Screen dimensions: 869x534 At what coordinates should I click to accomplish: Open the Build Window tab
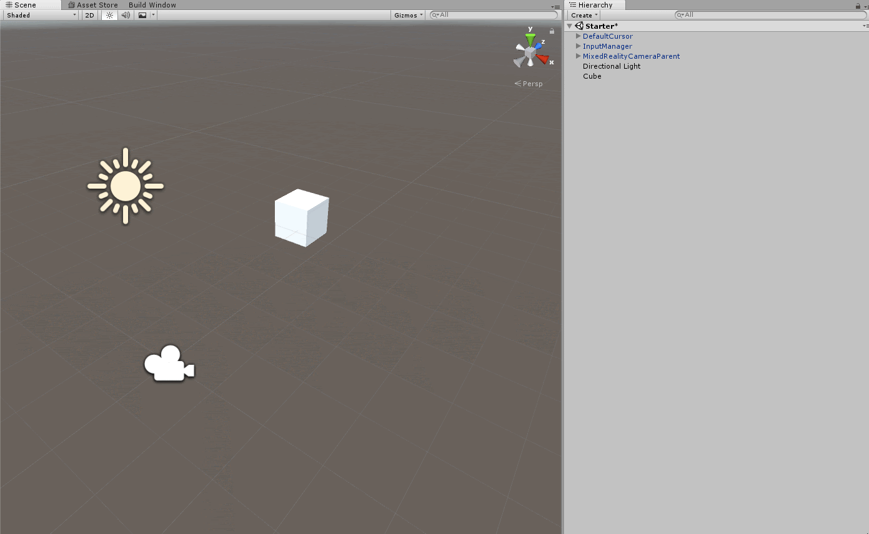pos(152,5)
